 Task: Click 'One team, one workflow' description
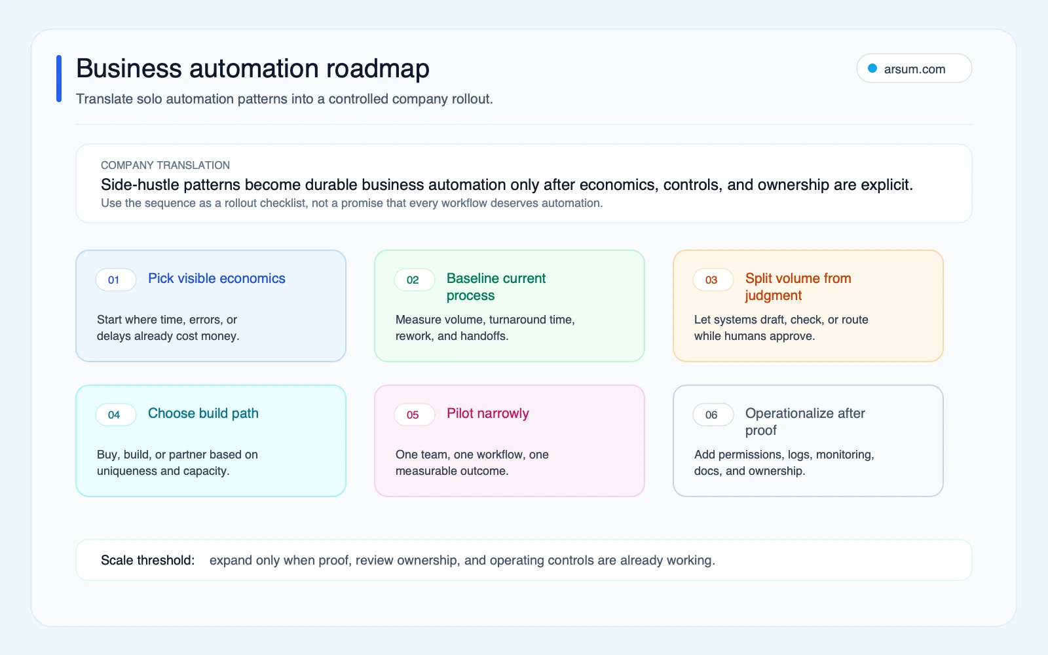pos(472,462)
